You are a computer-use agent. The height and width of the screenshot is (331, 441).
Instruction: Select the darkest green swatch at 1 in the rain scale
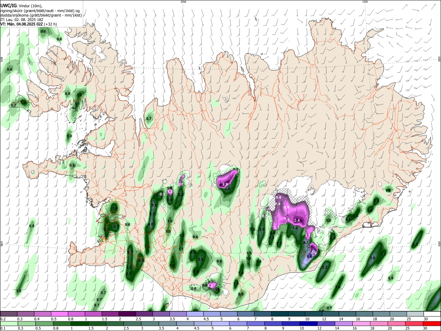click(x=79, y=323)
